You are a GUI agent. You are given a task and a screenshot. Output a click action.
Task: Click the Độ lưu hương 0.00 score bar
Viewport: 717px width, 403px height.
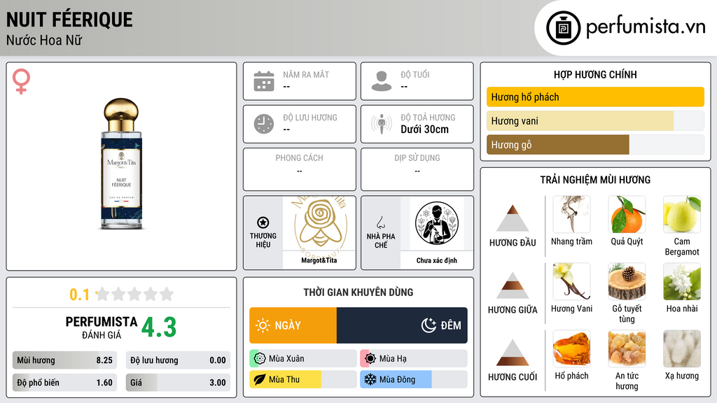178,360
